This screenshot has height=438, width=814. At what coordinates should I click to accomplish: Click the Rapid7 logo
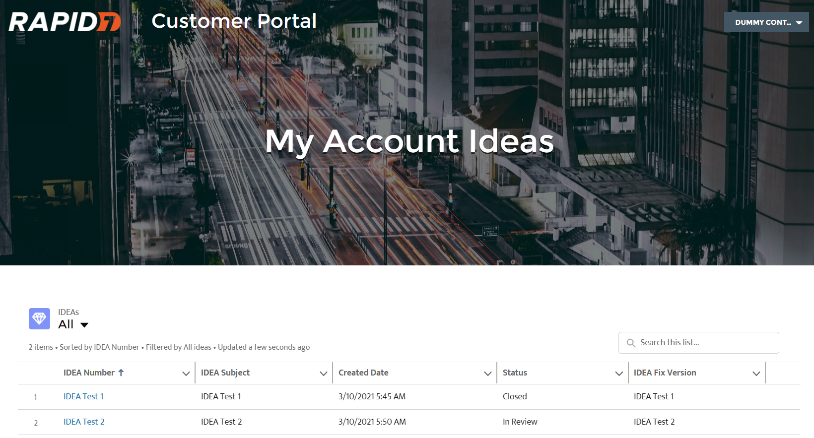click(x=65, y=22)
